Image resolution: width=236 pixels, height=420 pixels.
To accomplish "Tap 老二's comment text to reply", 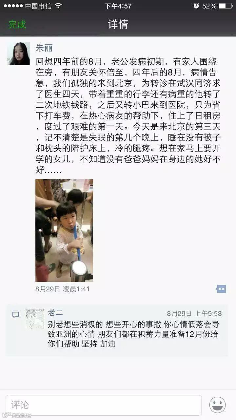I will 133,334.
